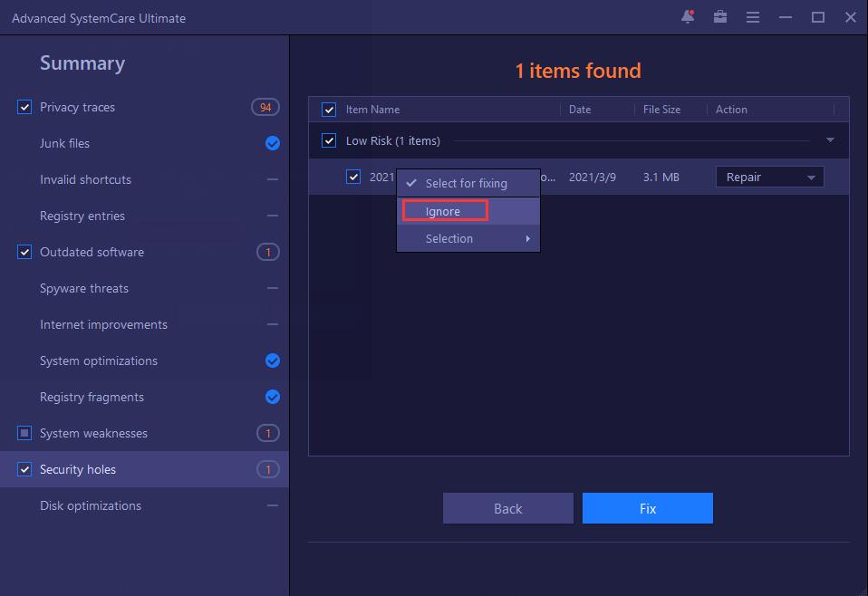
Task: Select the Security holes category label
Action: click(78, 470)
